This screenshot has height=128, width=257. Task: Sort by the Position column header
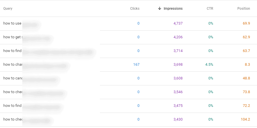244,9
